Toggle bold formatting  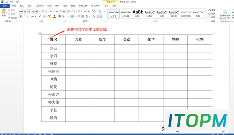coord(20,16)
